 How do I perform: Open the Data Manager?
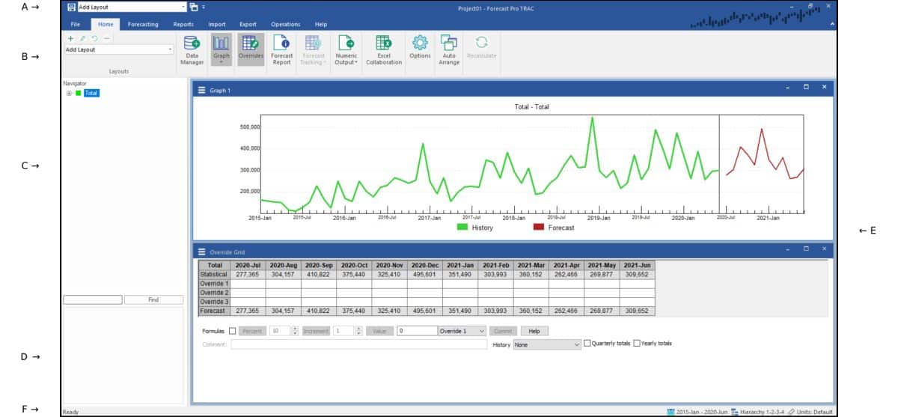pos(192,51)
